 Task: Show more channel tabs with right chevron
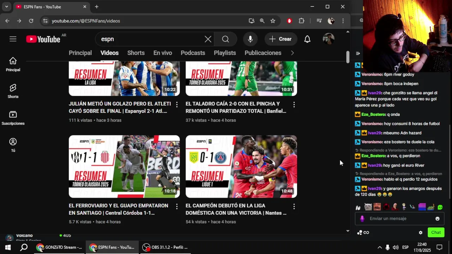(292, 53)
